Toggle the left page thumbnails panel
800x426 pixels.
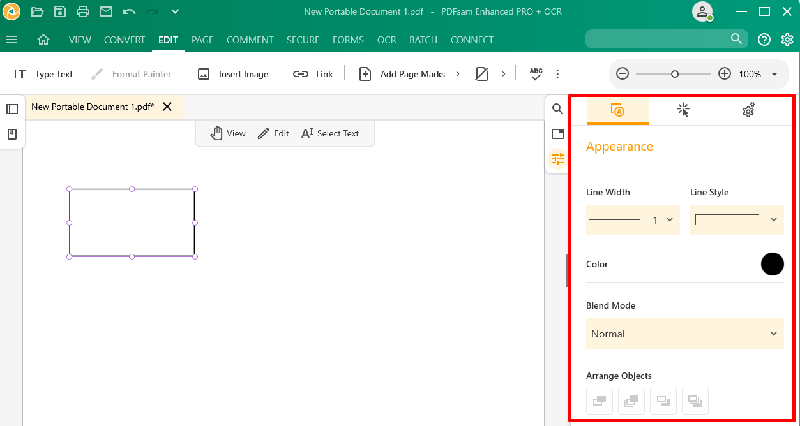click(12, 109)
